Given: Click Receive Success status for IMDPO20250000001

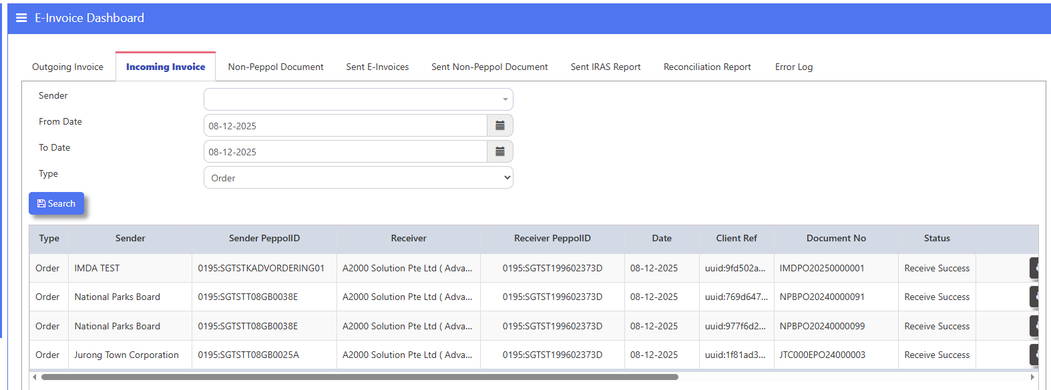Looking at the screenshot, I should (937, 268).
